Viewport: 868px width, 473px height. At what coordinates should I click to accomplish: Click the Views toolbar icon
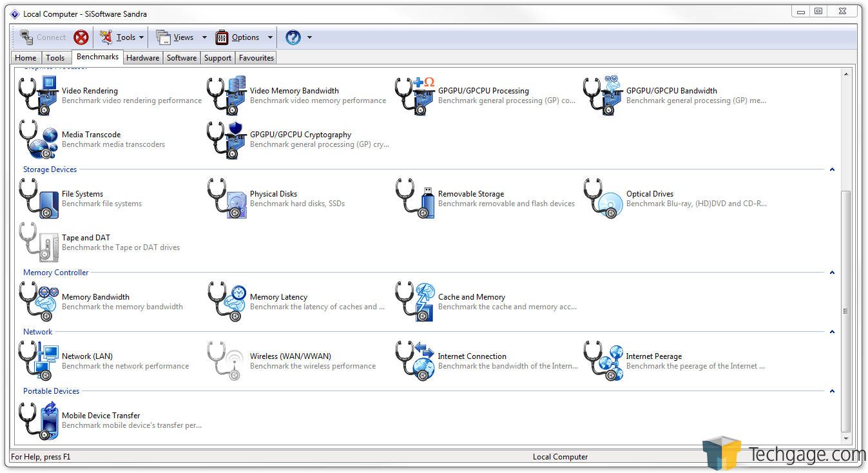tap(164, 37)
